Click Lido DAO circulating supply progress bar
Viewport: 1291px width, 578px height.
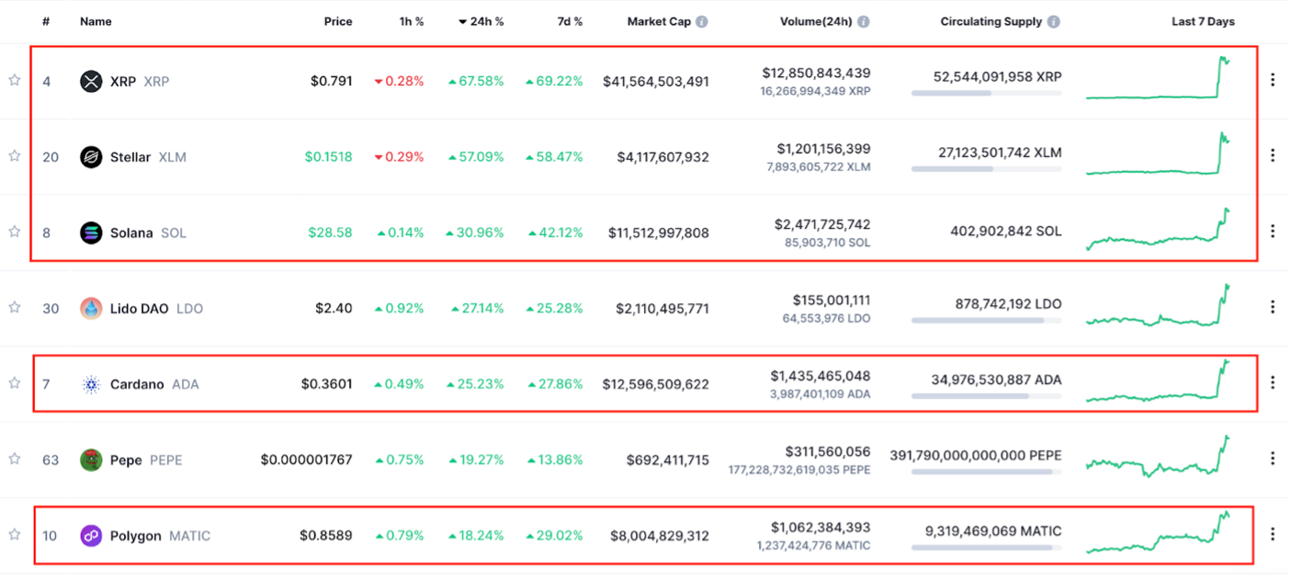pos(987,321)
